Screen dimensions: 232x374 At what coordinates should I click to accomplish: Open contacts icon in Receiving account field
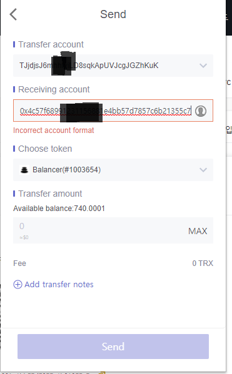click(201, 111)
